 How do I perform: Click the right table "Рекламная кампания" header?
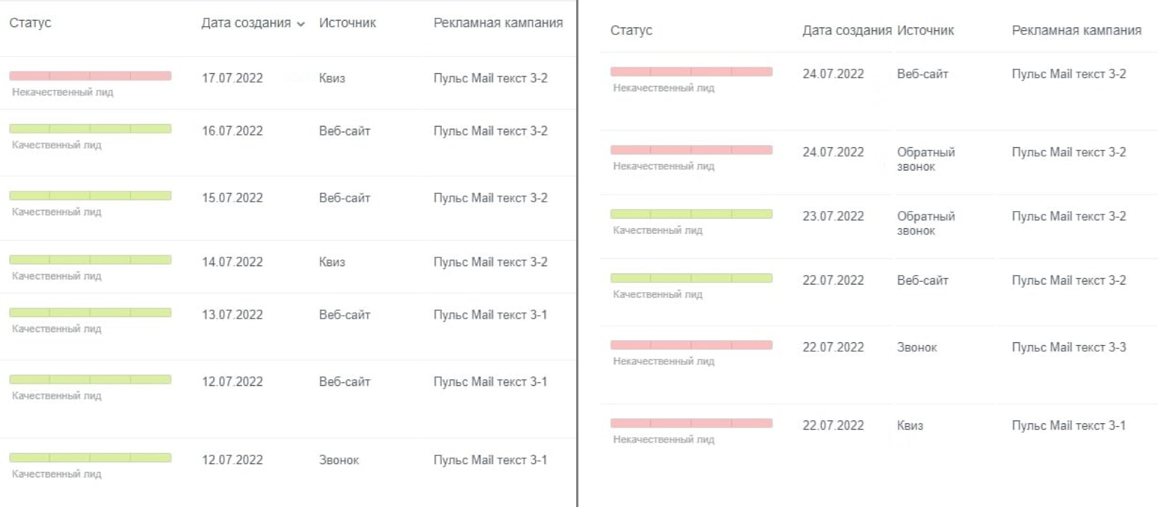(1076, 31)
